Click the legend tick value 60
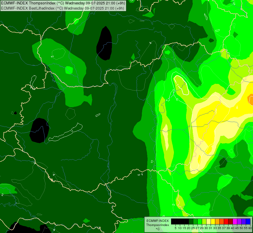Screen dimensions: 253x233 [x=250, y=228]
